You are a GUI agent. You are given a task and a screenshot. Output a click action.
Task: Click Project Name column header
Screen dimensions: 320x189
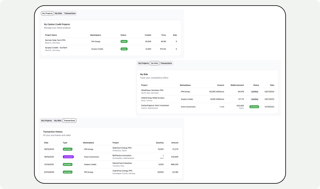pos(51,35)
